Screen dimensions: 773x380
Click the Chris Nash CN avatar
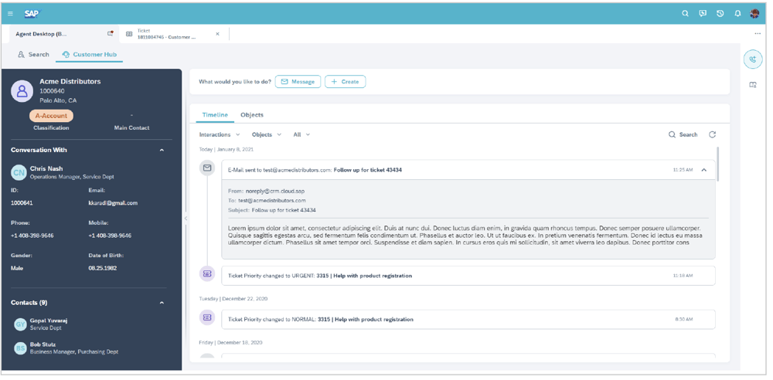(19, 172)
